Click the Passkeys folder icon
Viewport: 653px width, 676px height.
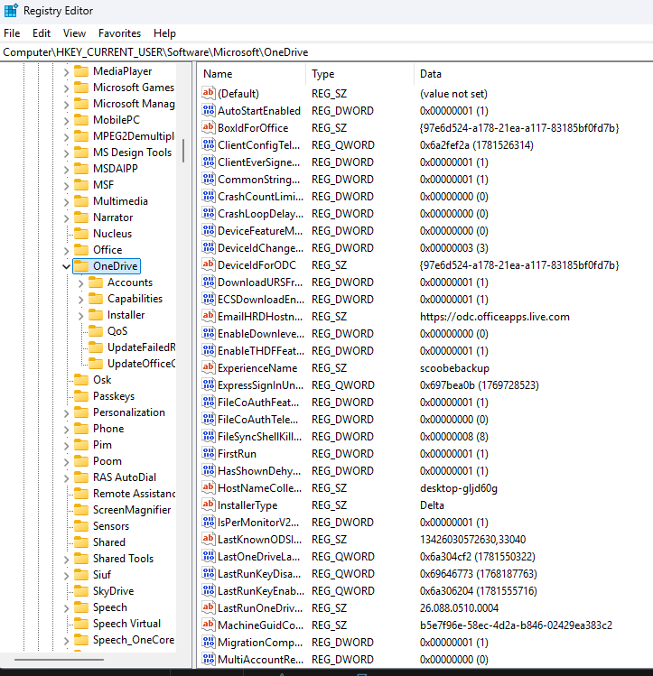(x=81, y=396)
